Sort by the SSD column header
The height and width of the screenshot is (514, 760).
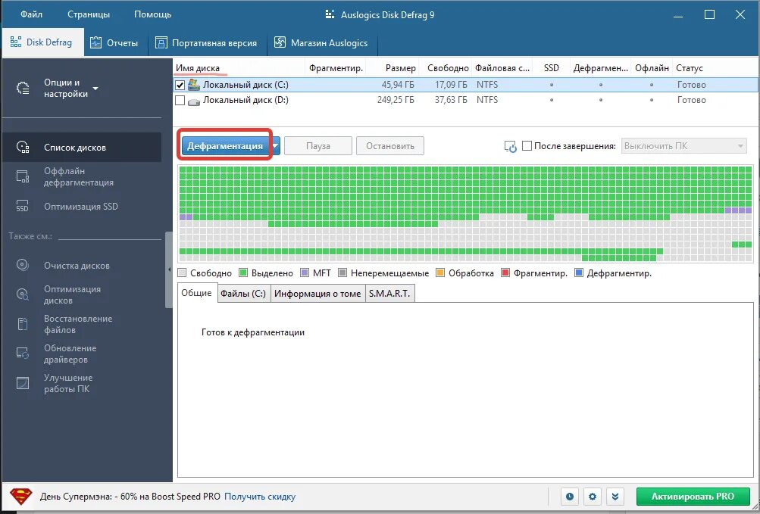click(551, 68)
